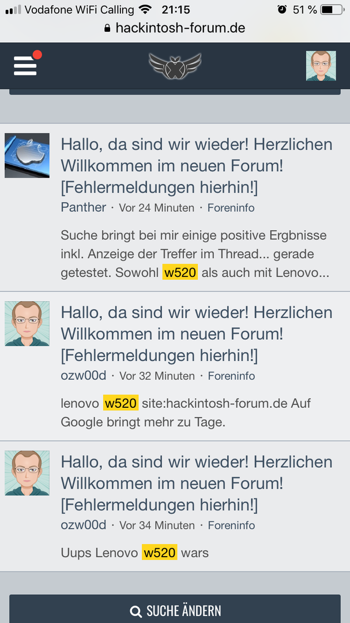Viewport: 350px width, 623px height.
Task: Click the 'Vor 24 Minuten' timestamp
Action: click(x=156, y=208)
